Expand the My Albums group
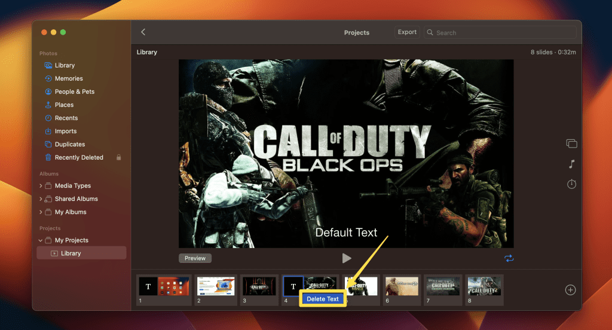 (x=41, y=212)
